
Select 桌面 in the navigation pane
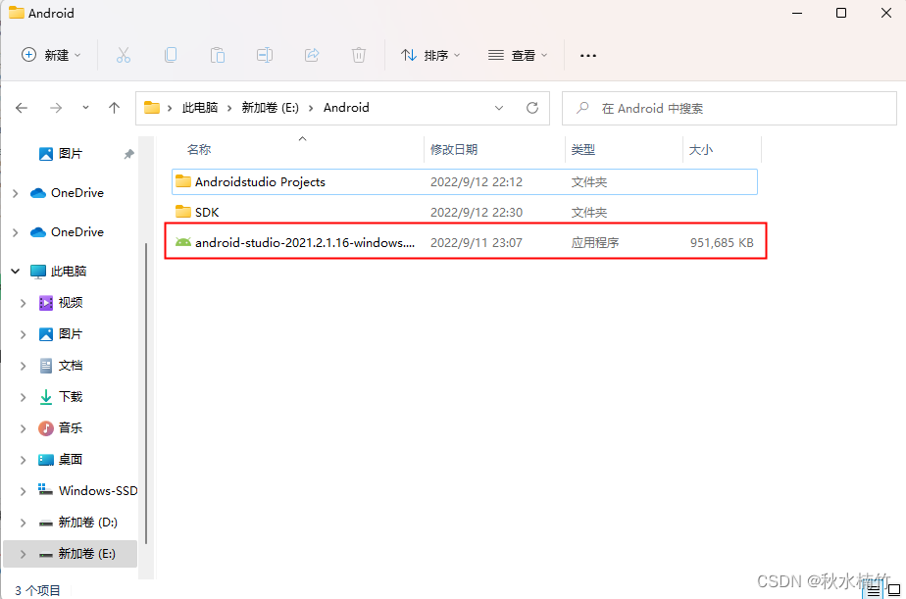(x=71, y=459)
